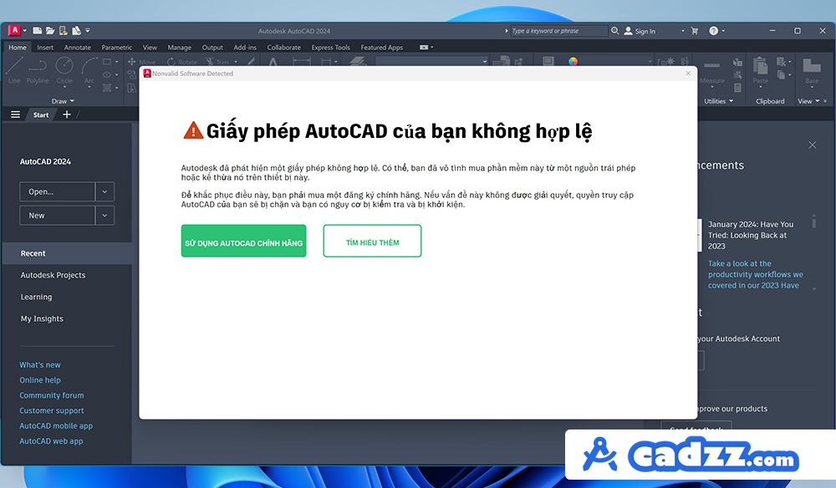The height and width of the screenshot is (488, 836).
Task: Expand the Sign In dropdown arrow
Action: click(682, 31)
